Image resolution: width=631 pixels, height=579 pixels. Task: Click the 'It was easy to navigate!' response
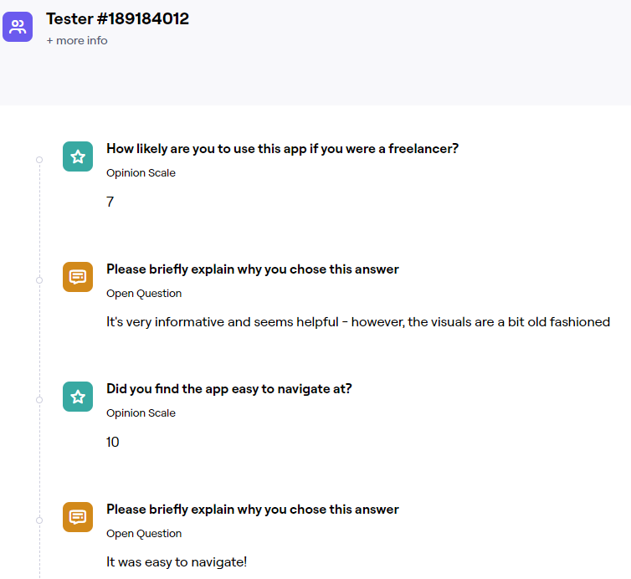(177, 562)
